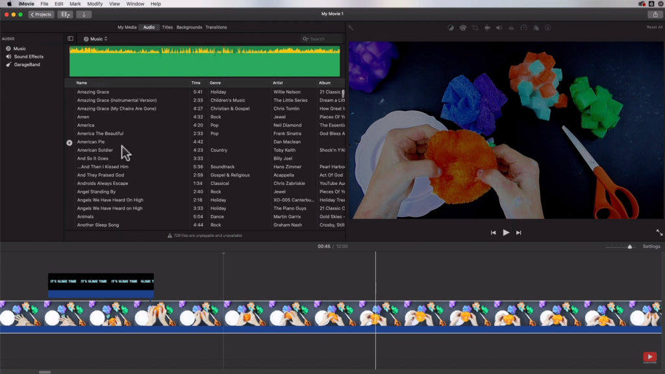Open the Music source dropdown
665x374 pixels.
point(95,39)
